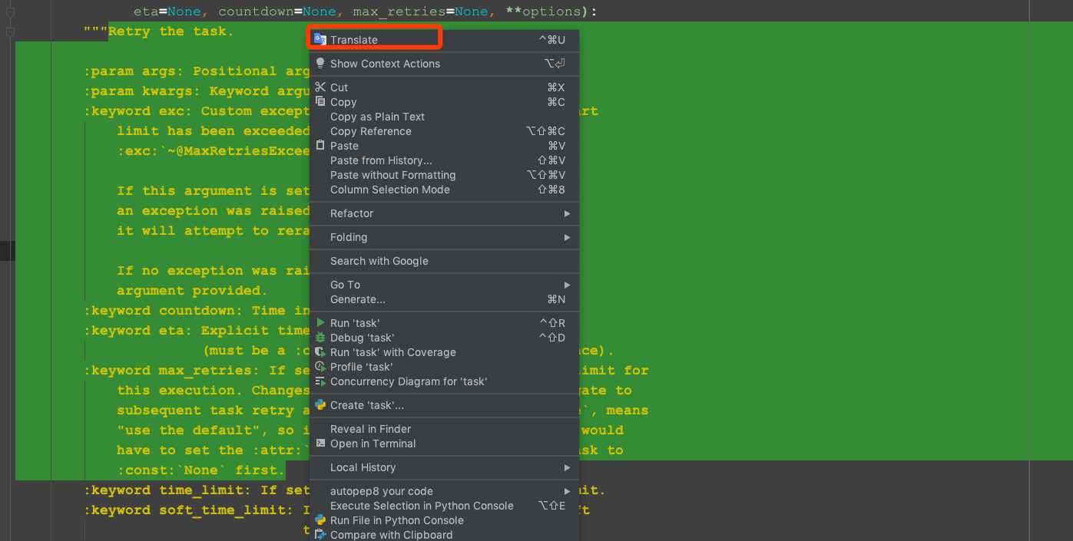
Task: Click the scissors icon next to Cut
Action: tap(320, 87)
